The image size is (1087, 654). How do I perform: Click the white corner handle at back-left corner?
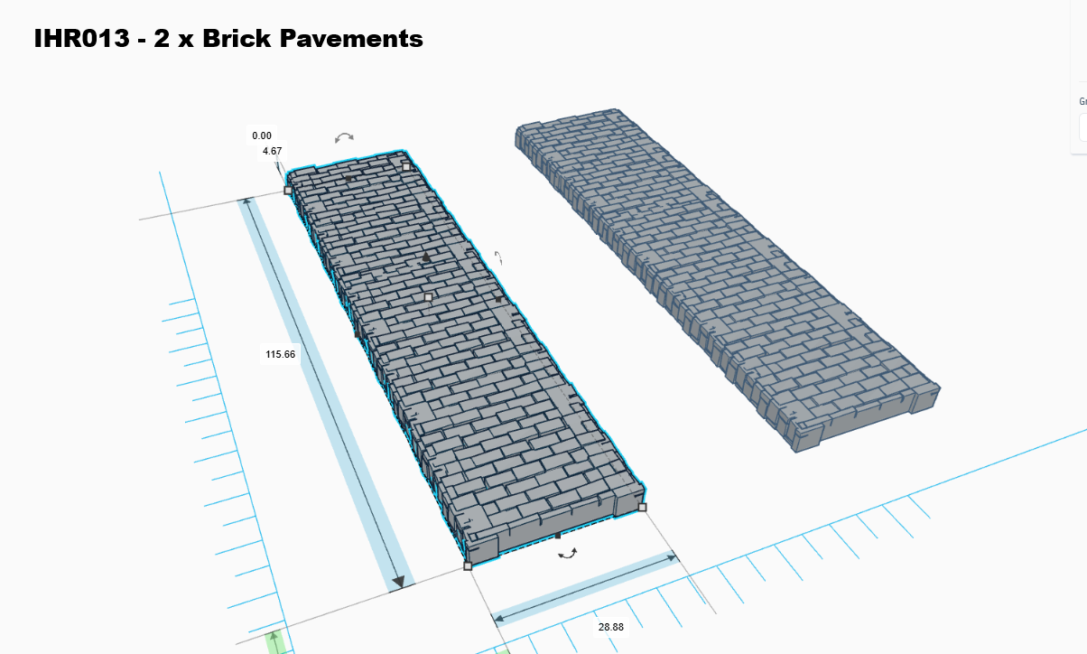coord(288,191)
